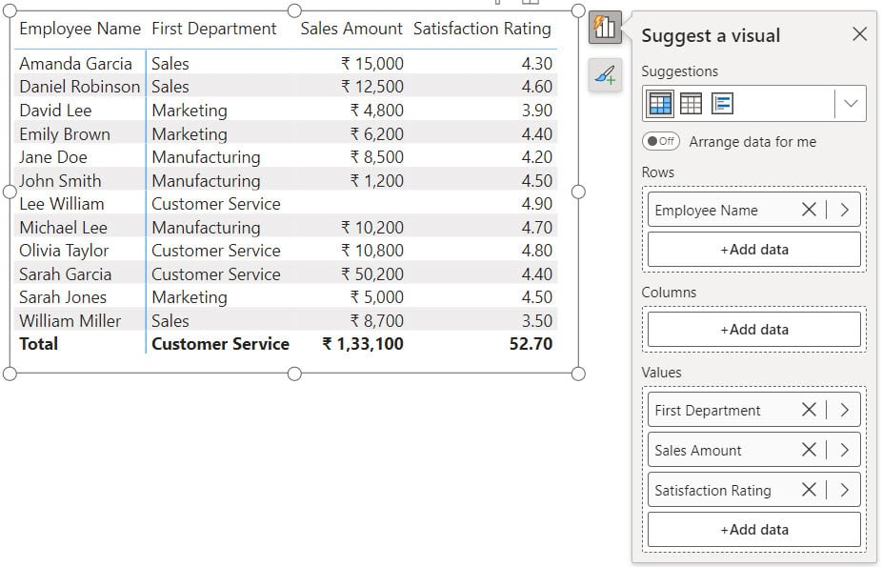Select the multi-row card suggestion icon
The image size is (882, 567).
tap(722, 104)
